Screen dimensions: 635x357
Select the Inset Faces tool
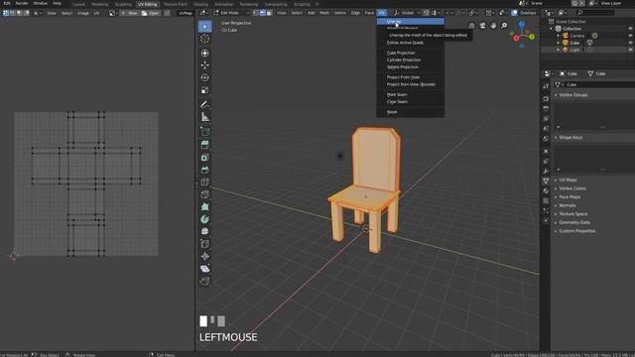[x=205, y=158]
